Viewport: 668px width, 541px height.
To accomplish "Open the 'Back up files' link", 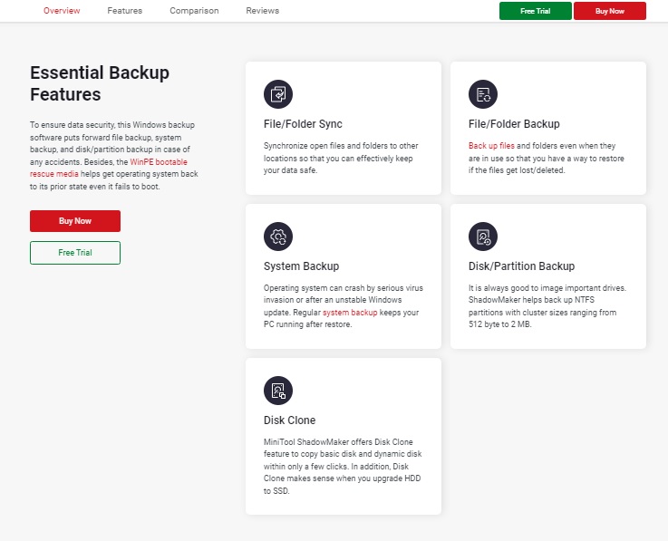I will coord(491,146).
